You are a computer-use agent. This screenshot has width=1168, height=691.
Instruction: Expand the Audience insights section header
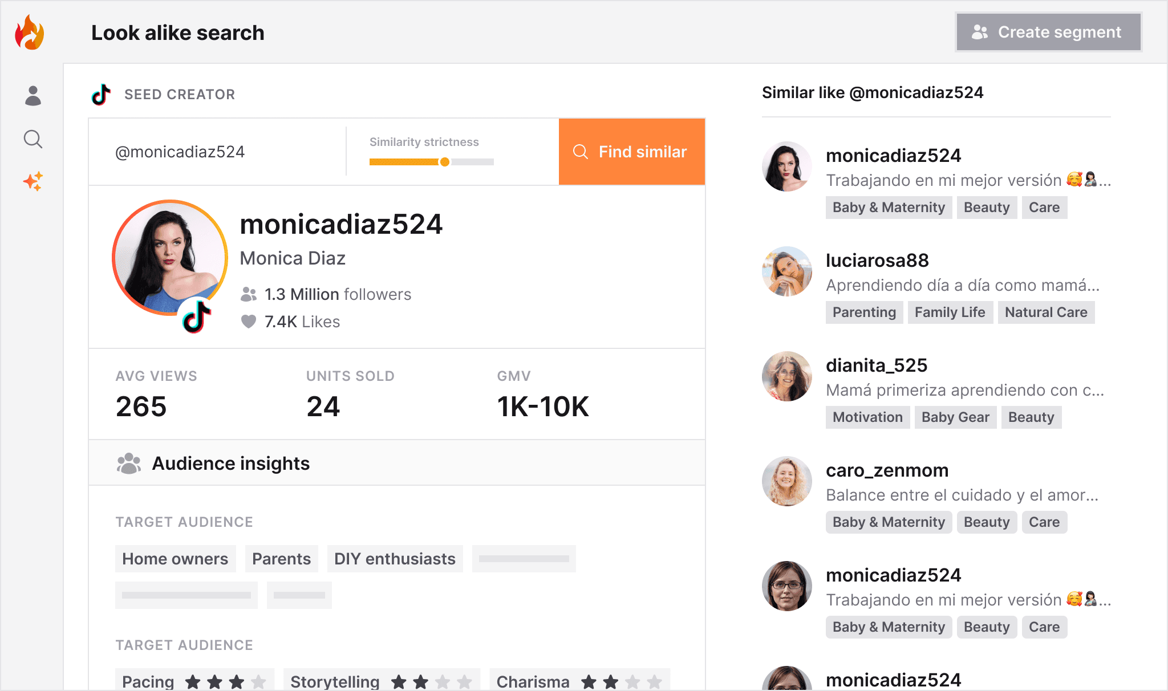231,464
